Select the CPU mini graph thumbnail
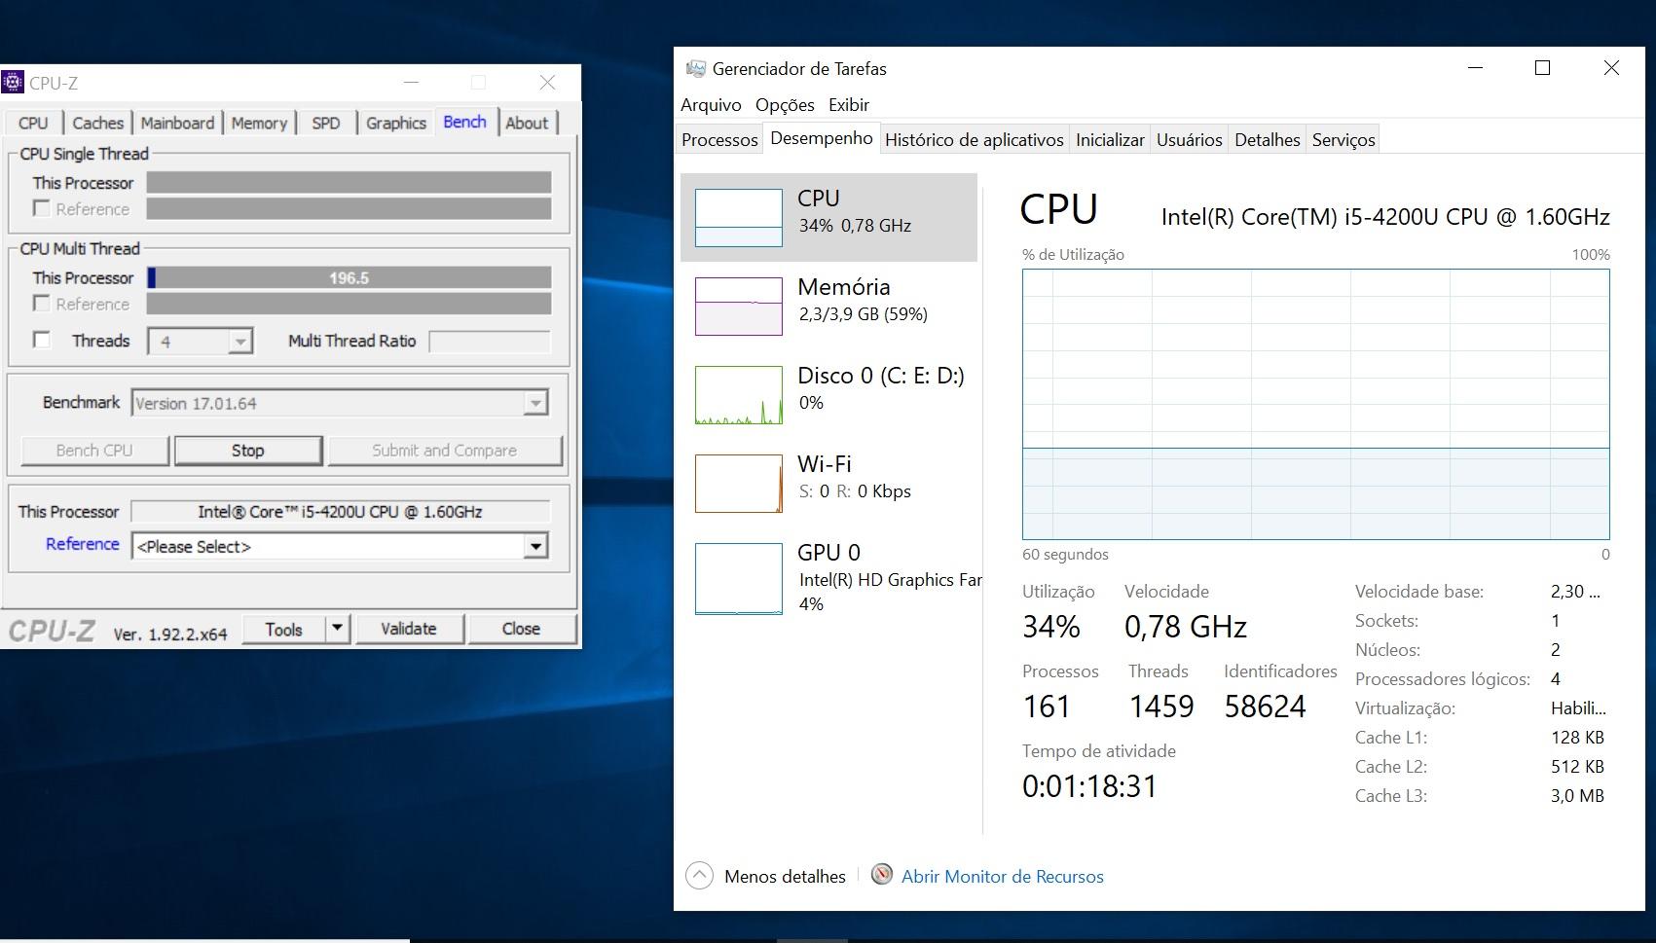The width and height of the screenshot is (1656, 943). pos(739,217)
